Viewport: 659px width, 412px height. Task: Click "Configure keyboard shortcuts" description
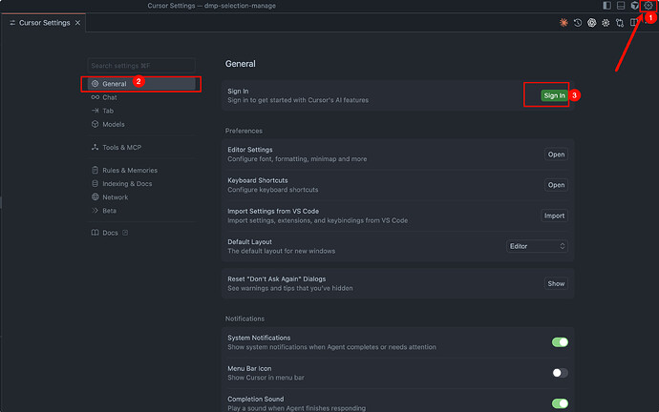point(273,190)
